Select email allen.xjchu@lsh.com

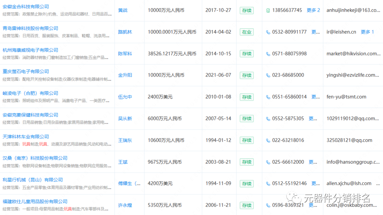coord(349,183)
